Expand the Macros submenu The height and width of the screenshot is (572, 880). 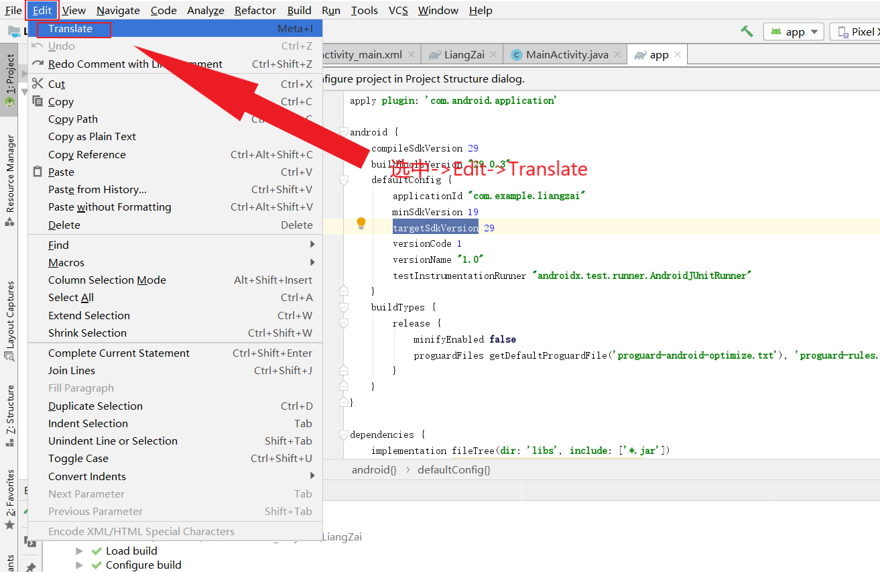[175, 262]
